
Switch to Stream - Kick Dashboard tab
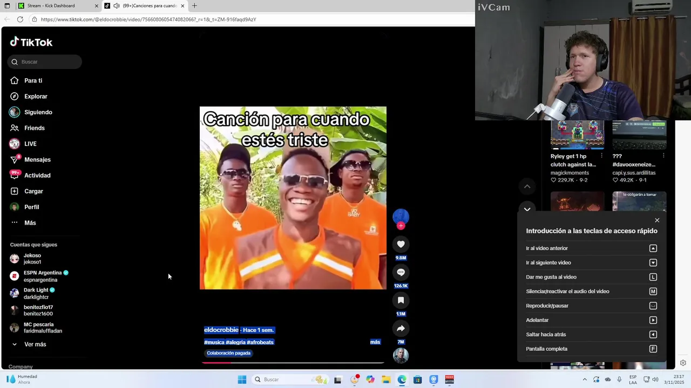51,6
